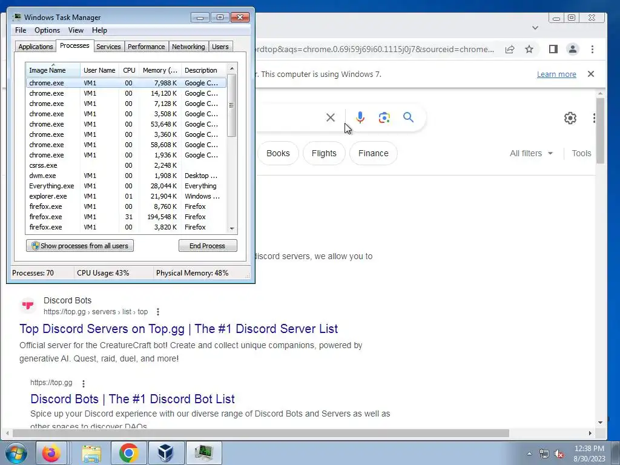Click End Process button
Screen dimensions: 620x465
click(x=208, y=246)
